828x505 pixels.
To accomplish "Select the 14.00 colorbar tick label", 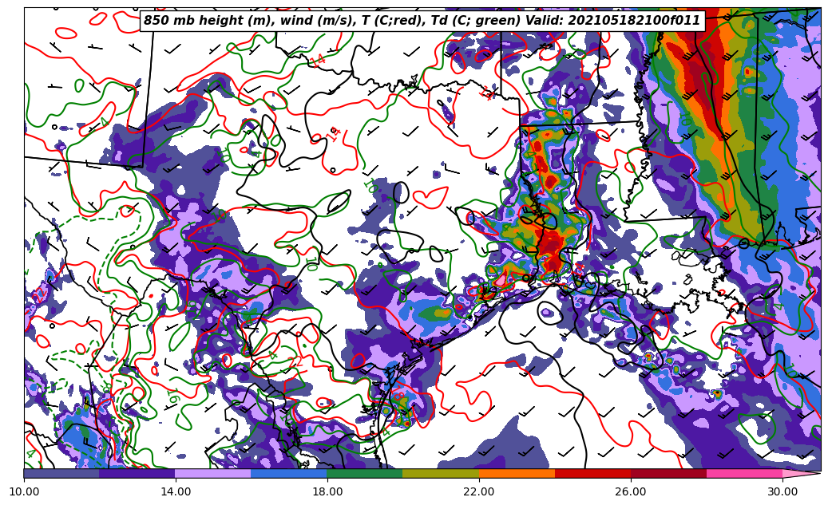I will [176, 491].
